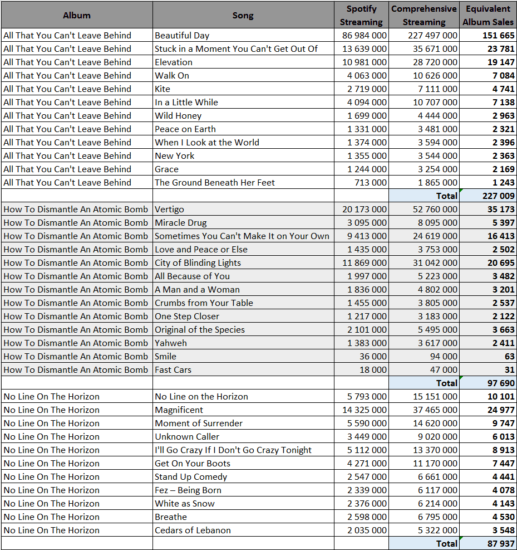Select In a Little While cell
Screen dimensions: 517x550
tap(243, 102)
